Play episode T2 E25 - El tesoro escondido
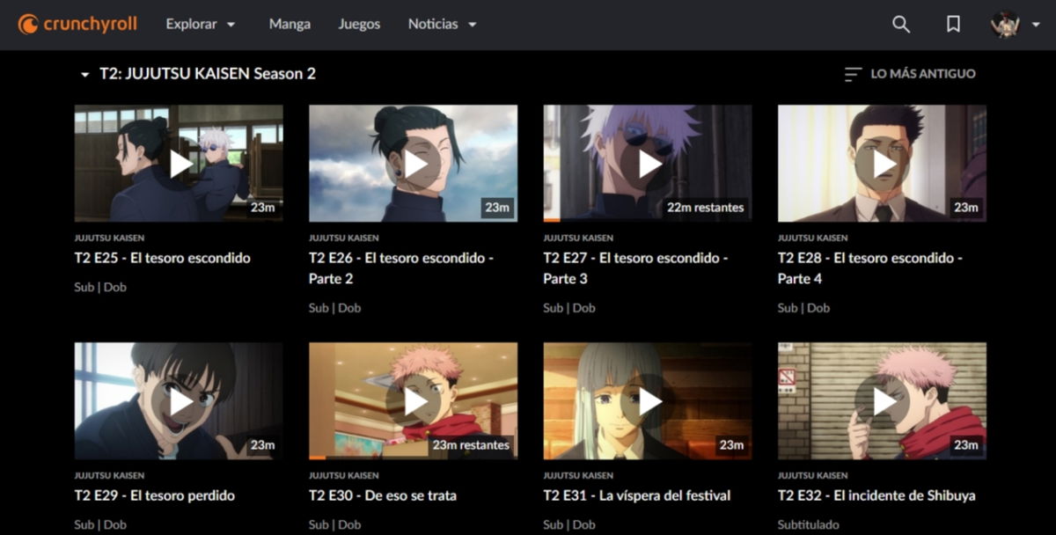 pyautogui.click(x=178, y=162)
